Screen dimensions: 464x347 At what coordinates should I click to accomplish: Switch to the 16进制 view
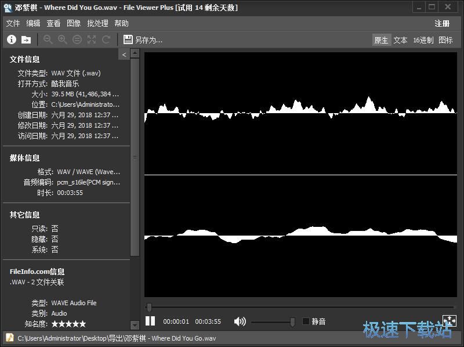pyautogui.click(x=423, y=40)
